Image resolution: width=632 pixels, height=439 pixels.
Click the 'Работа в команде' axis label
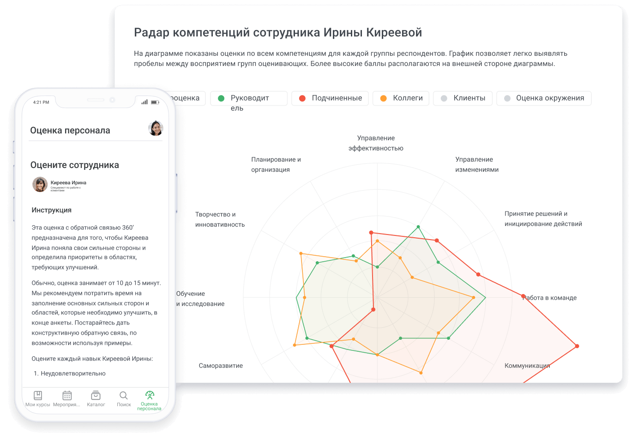(x=549, y=298)
